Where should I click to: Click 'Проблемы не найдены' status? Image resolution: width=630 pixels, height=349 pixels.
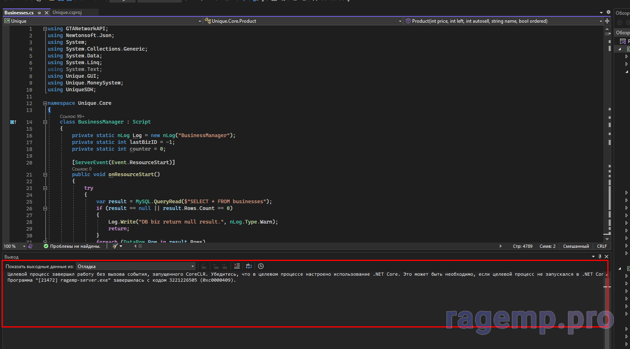coord(74,246)
